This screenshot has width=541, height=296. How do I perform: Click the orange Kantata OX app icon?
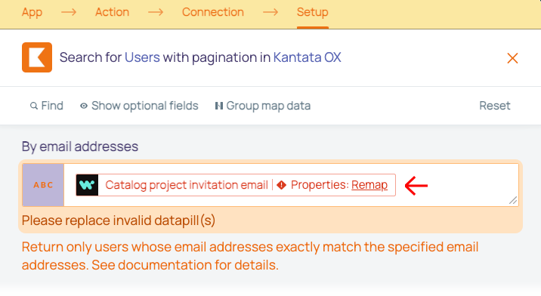(37, 57)
